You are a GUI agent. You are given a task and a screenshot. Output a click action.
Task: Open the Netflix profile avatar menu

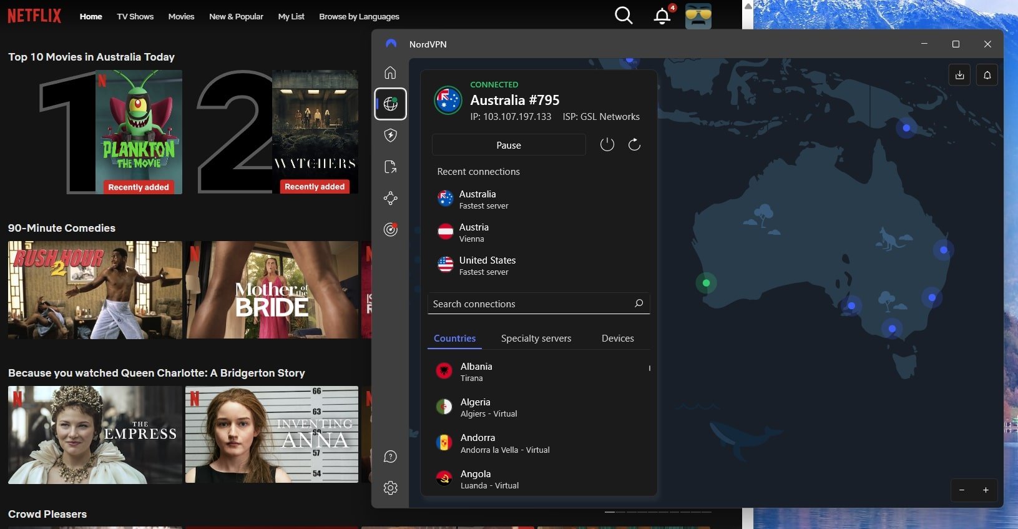(x=698, y=16)
